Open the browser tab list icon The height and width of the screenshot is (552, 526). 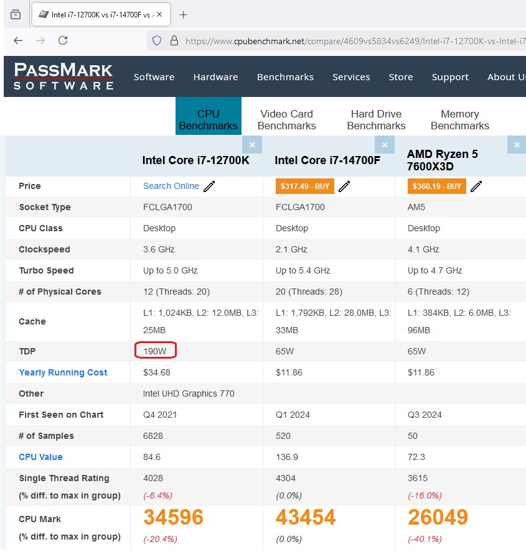(16, 15)
